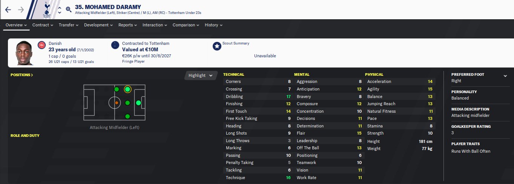Select the orange central midfield position dot
The height and width of the screenshot is (184, 514).
point(117,103)
